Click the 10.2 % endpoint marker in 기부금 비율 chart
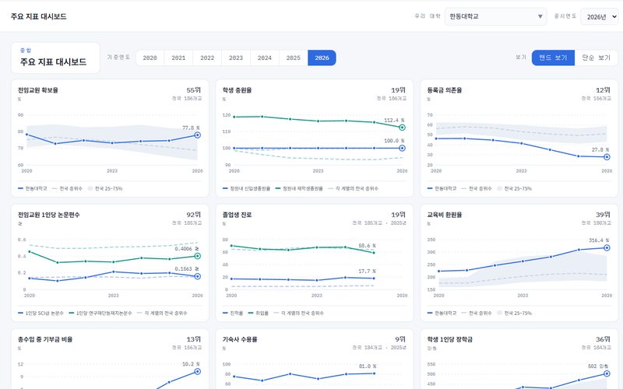The width and height of the screenshot is (623, 389). click(x=198, y=372)
